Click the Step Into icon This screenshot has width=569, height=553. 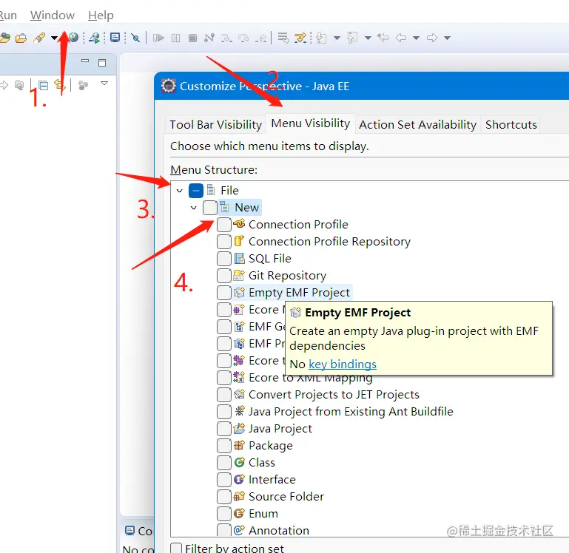click(226, 38)
